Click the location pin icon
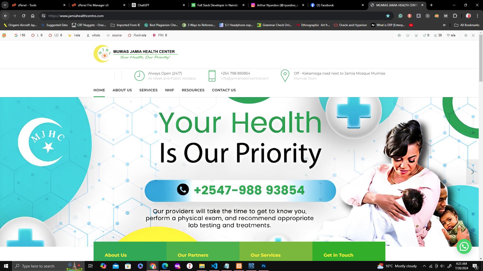 [x=285, y=76]
